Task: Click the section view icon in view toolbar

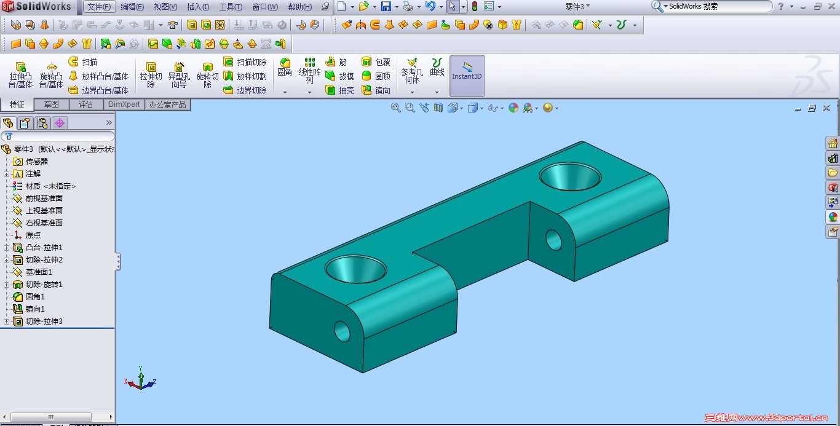Action: (x=438, y=108)
